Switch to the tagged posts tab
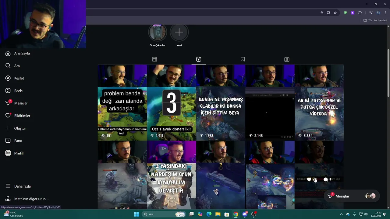The height and width of the screenshot is (219, 390). [x=287, y=59]
